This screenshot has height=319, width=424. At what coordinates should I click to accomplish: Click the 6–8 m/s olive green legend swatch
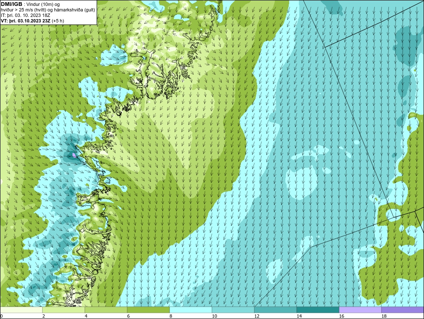tap(148, 310)
